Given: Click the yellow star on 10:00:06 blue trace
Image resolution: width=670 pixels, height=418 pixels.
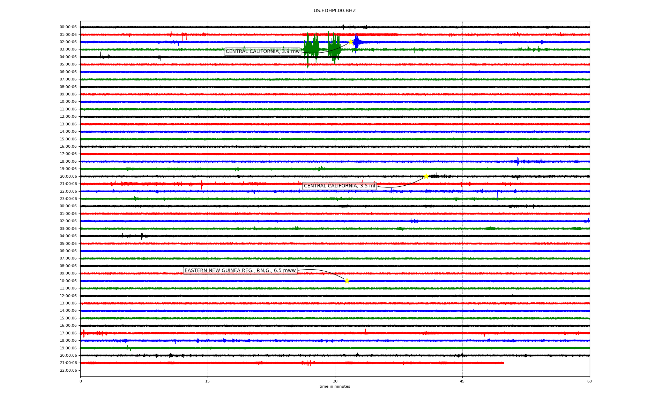Looking at the screenshot, I should [347, 281].
